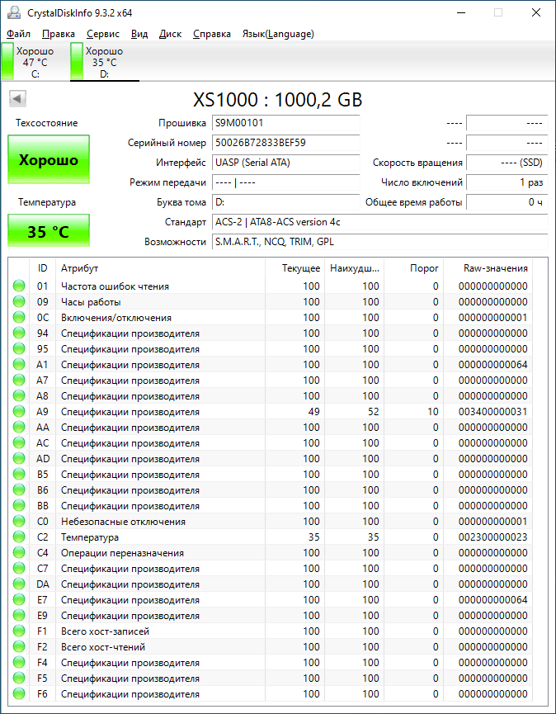This screenshot has height=714, width=556.
Task: Click the previous disk arrow button
Action: point(18,98)
